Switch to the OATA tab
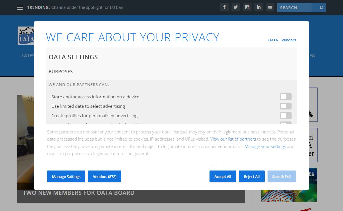 273,40
